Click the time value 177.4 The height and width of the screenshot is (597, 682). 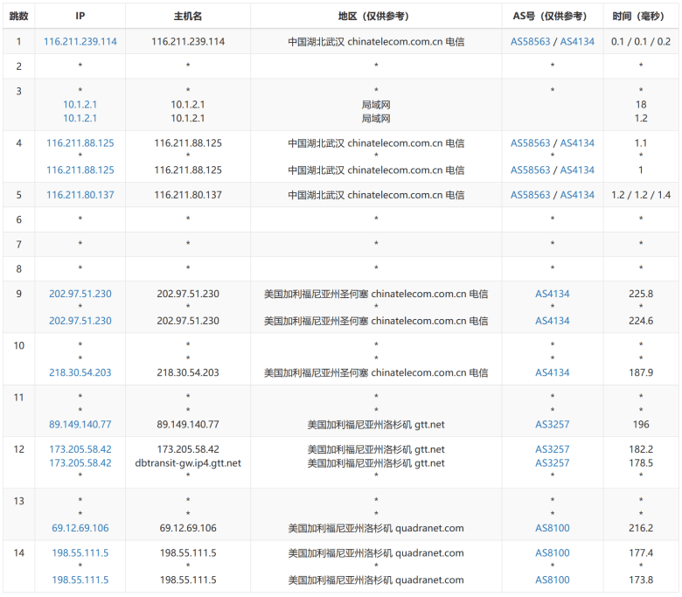[x=641, y=552]
